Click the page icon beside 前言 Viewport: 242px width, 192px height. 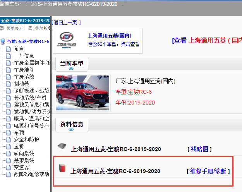[9, 49]
